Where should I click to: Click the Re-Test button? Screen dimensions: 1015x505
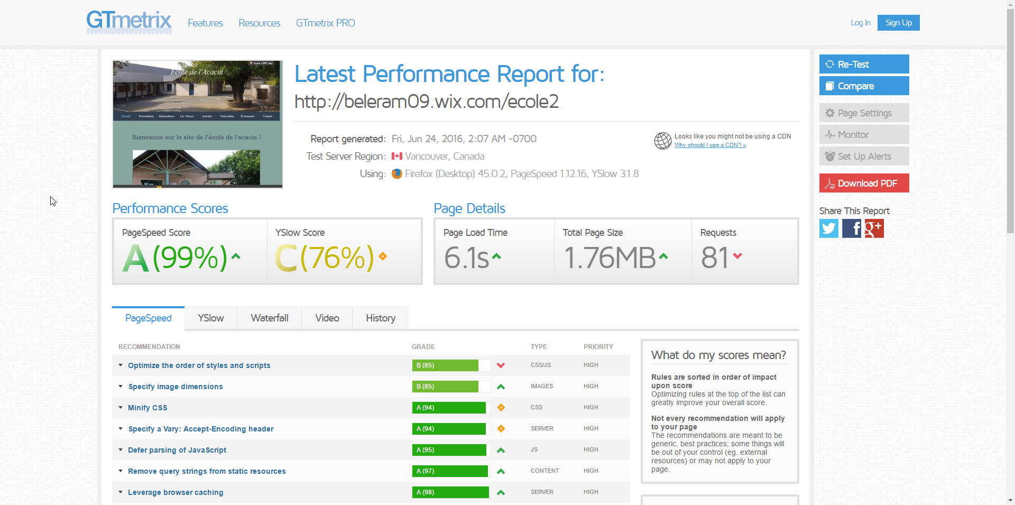click(x=864, y=64)
